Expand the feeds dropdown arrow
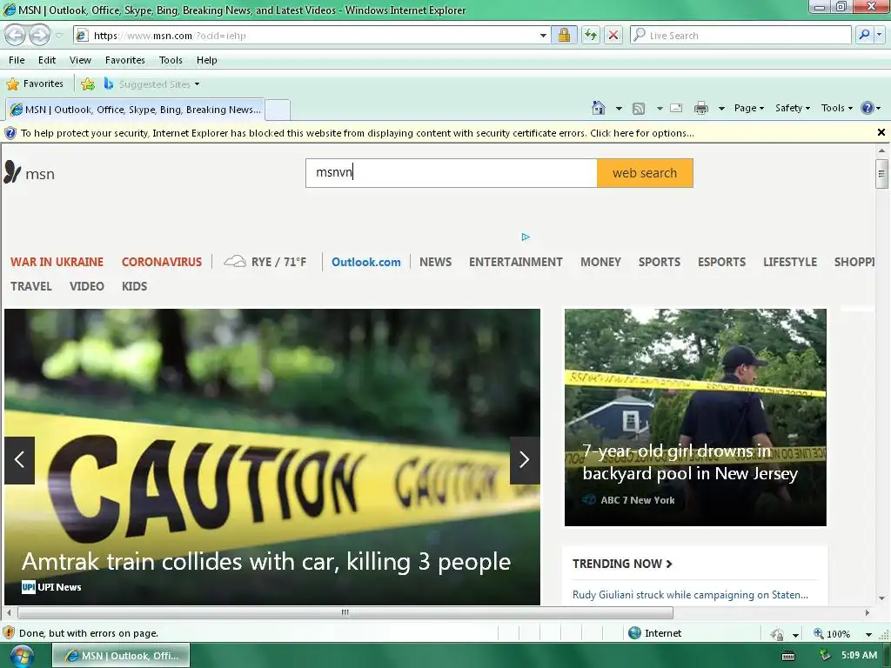The height and width of the screenshot is (668, 891). (660, 108)
